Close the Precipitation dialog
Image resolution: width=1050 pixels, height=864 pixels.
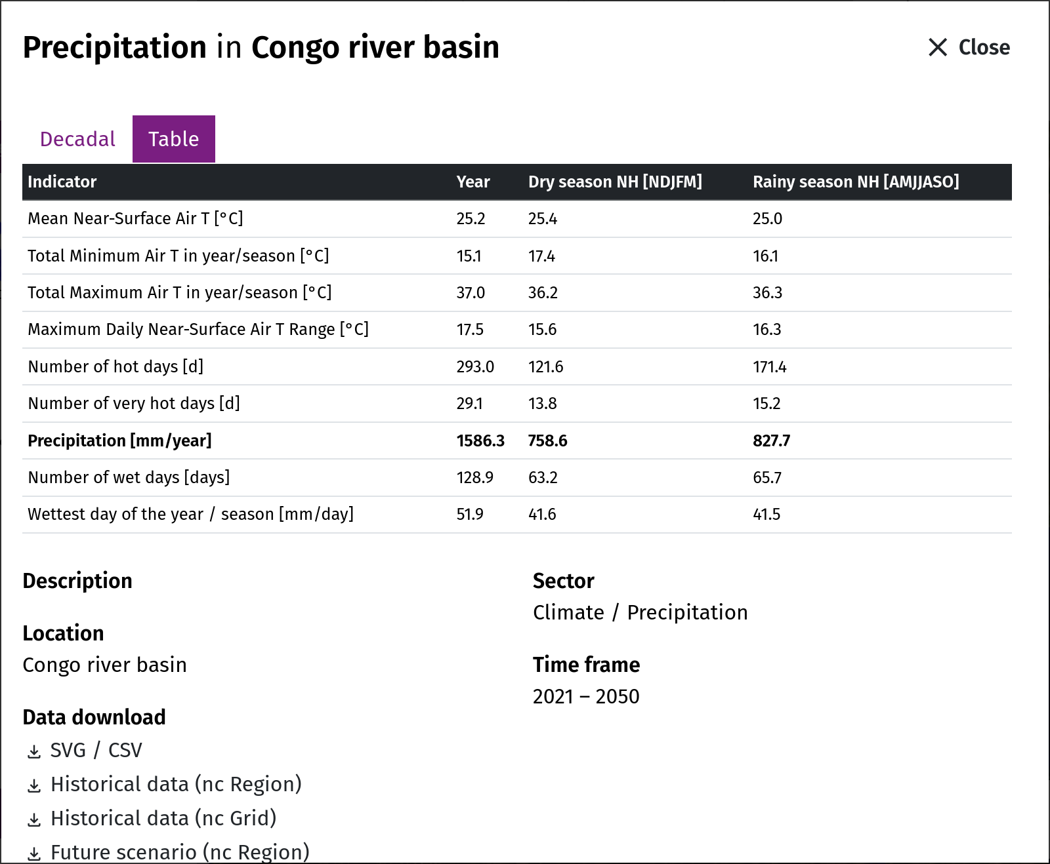(969, 47)
